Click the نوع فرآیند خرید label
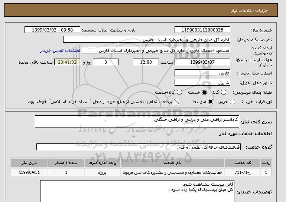 (257, 102)
